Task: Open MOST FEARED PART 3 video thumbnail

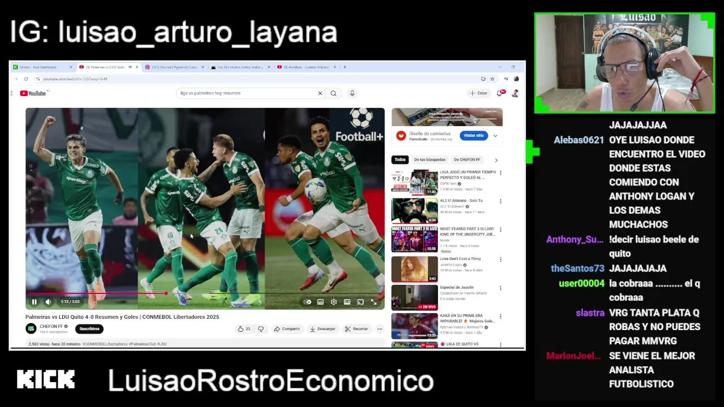Action: pos(415,239)
